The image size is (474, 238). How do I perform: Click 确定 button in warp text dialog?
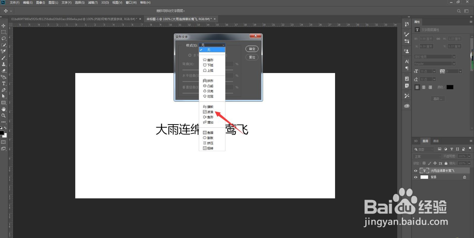point(252,49)
